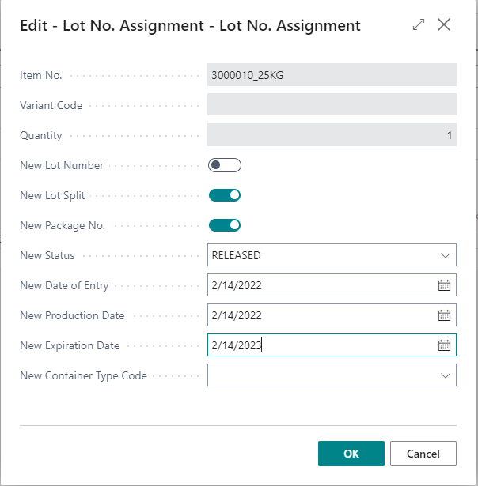Expand the New Status dropdown arrow
This screenshot has width=478, height=486.
pos(446,255)
